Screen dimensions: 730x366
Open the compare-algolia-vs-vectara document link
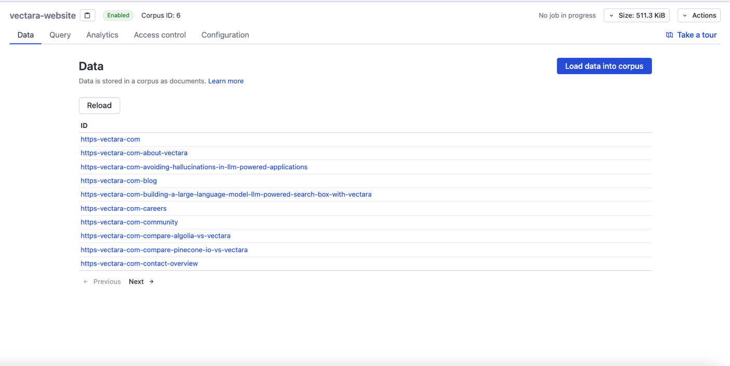point(156,236)
